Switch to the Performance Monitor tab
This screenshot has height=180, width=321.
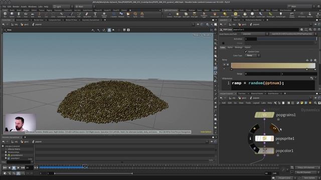pos(253,20)
